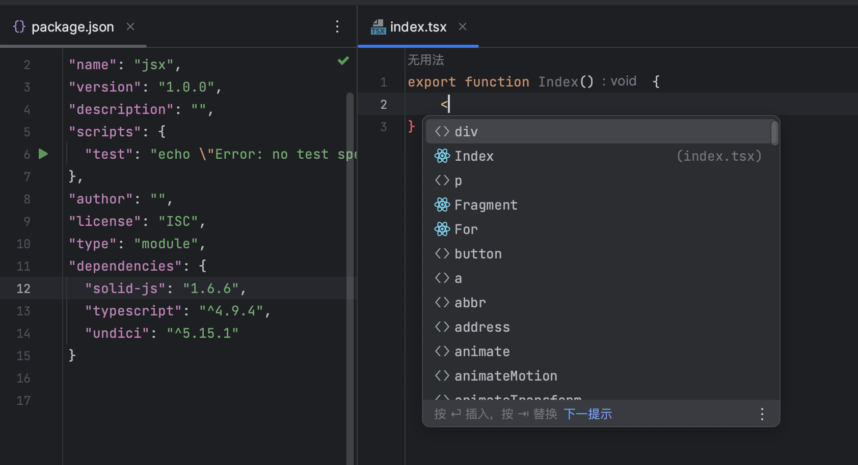858x465 pixels.
Task: Select the button completion entry
Action: point(478,253)
